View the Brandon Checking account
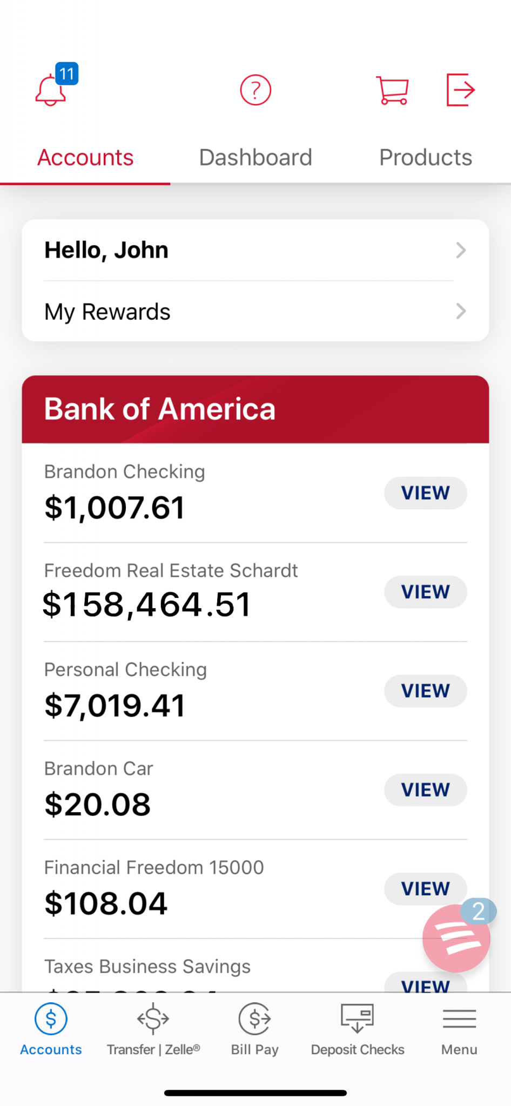Image resolution: width=511 pixels, height=1106 pixels. (425, 493)
